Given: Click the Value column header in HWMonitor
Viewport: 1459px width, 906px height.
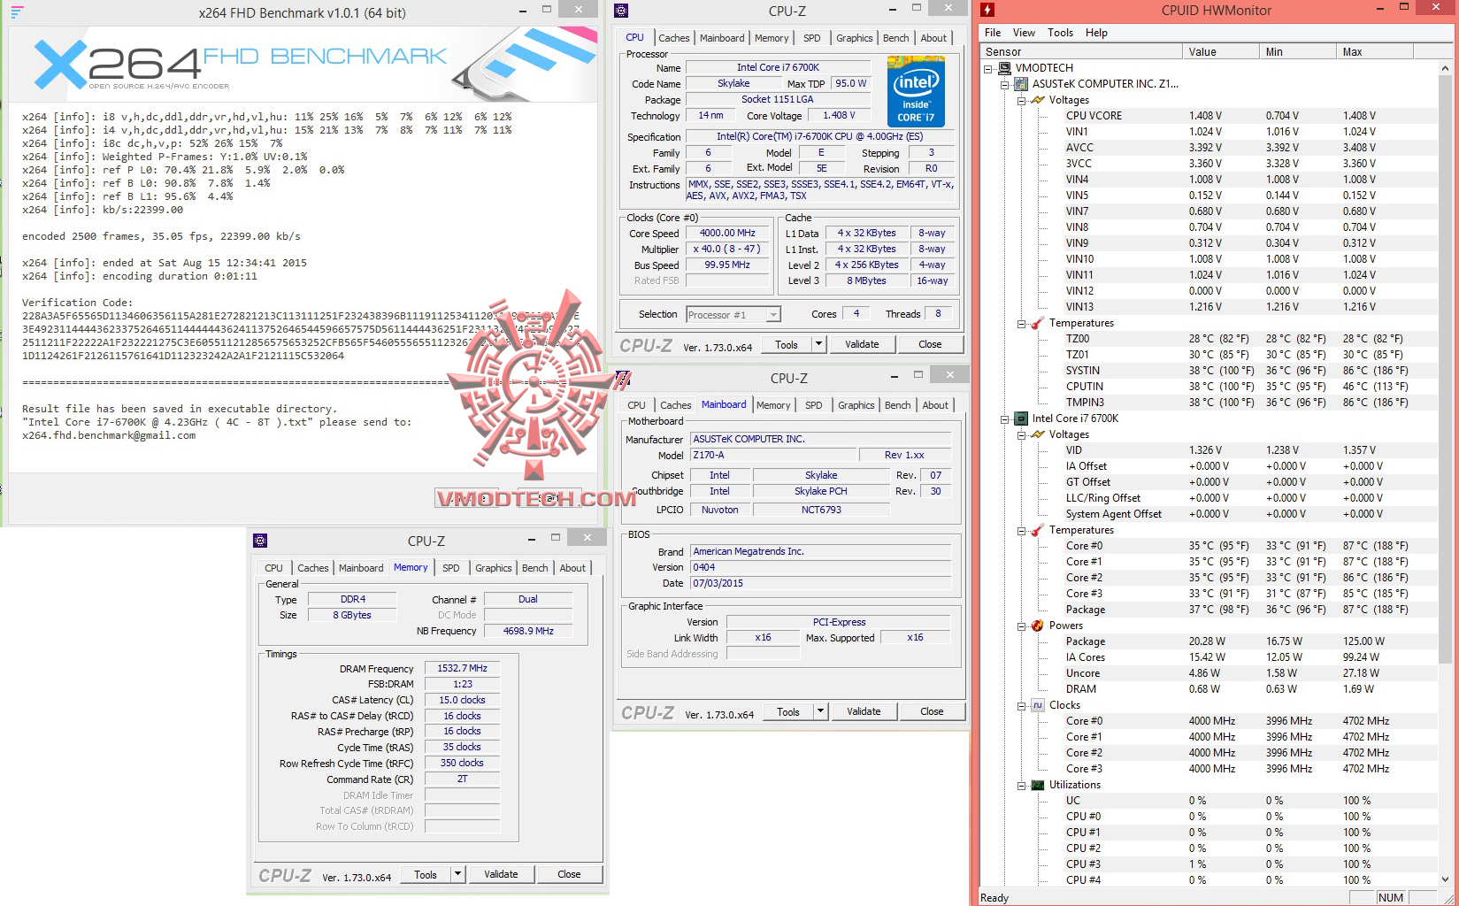Looking at the screenshot, I should [x=1219, y=51].
